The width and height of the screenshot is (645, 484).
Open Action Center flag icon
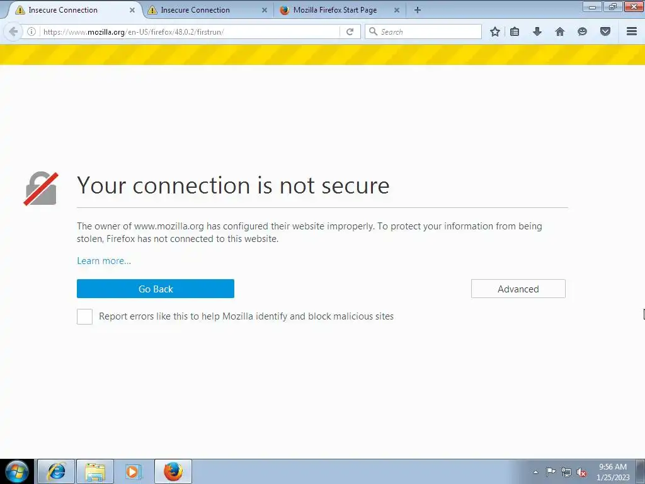(x=551, y=471)
